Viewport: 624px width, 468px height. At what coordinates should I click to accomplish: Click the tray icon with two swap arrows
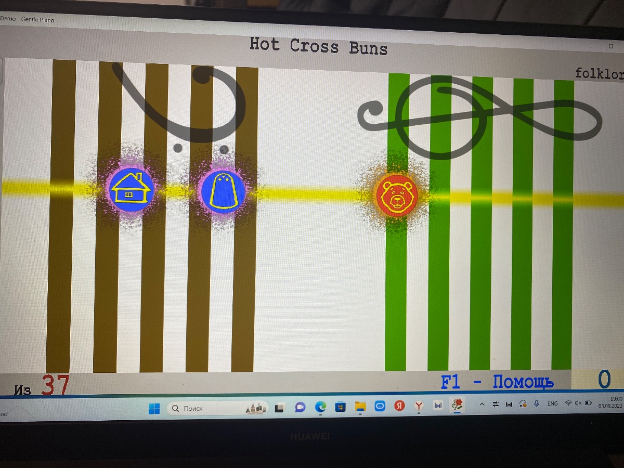(496, 404)
